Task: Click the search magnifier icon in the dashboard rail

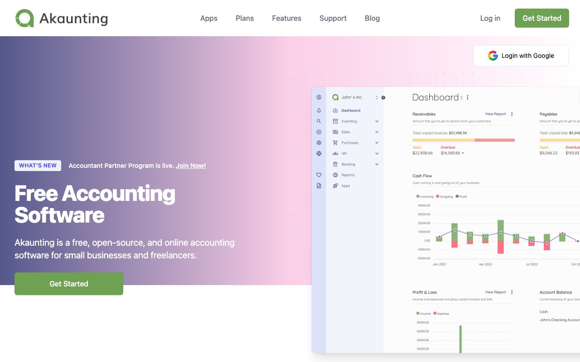Action: pos(319,121)
